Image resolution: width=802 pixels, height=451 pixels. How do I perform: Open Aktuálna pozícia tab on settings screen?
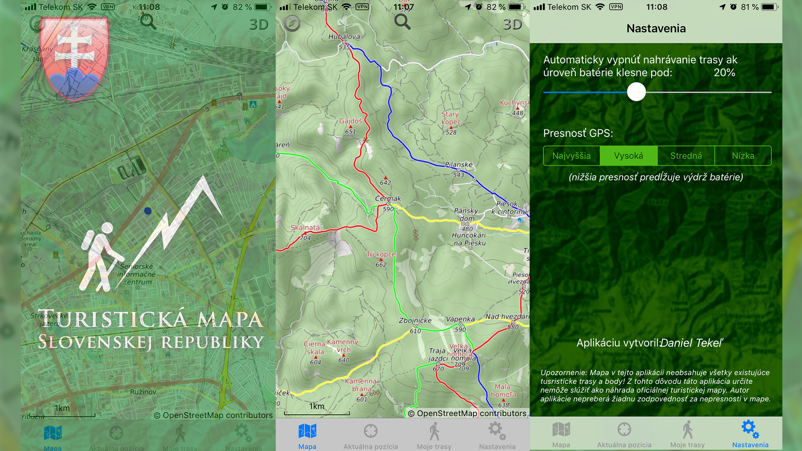click(624, 435)
